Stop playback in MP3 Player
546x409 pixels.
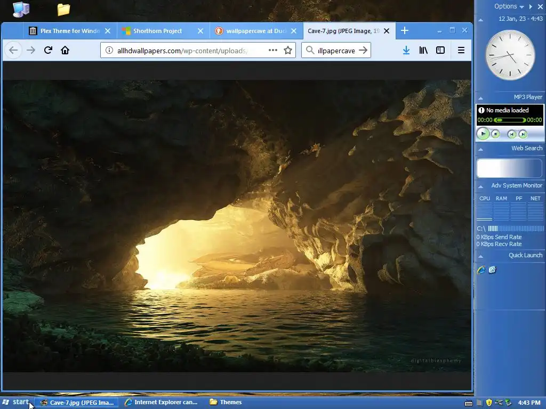495,134
